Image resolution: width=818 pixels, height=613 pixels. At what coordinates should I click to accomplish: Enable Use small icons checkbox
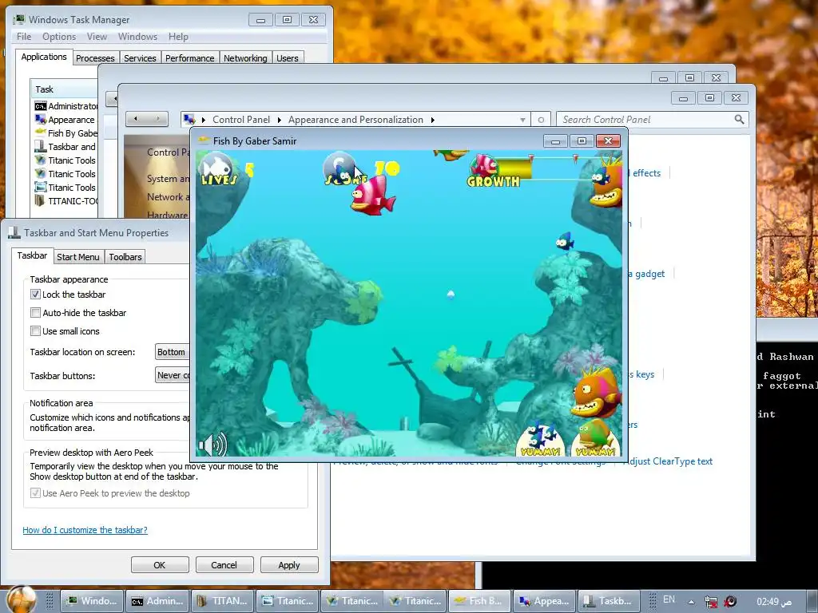coord(35,331)
